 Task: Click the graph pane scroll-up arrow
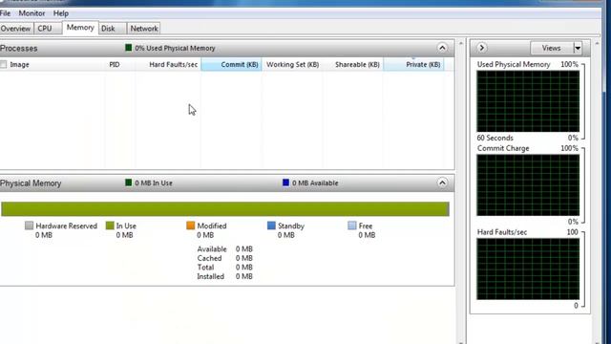(x=597, y=43)
